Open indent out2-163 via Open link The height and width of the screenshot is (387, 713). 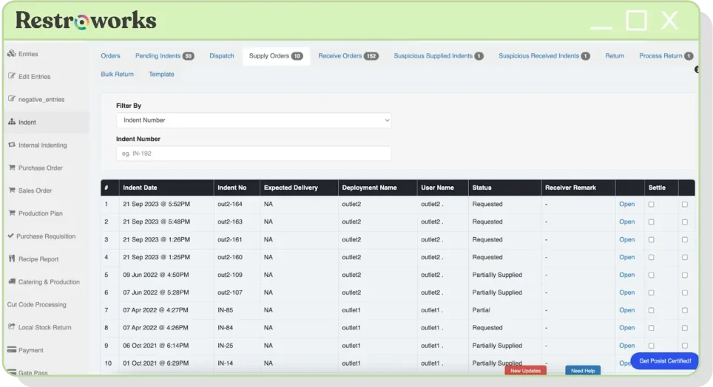[626, 222]
